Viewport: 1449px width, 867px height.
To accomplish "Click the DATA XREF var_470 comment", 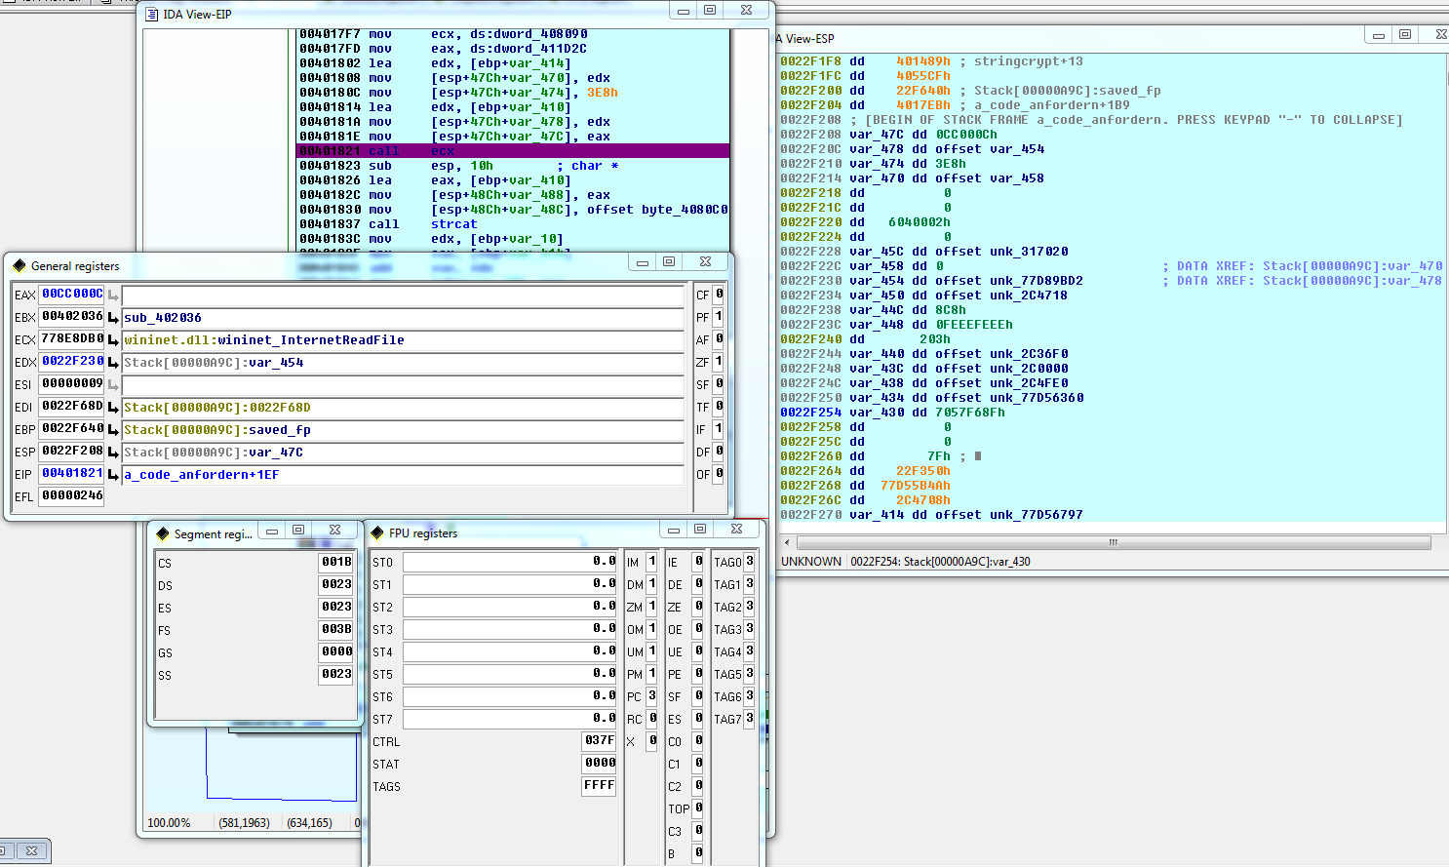I will point(1302,266).
